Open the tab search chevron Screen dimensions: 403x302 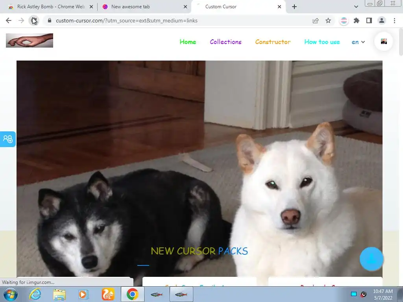point(356,7)
